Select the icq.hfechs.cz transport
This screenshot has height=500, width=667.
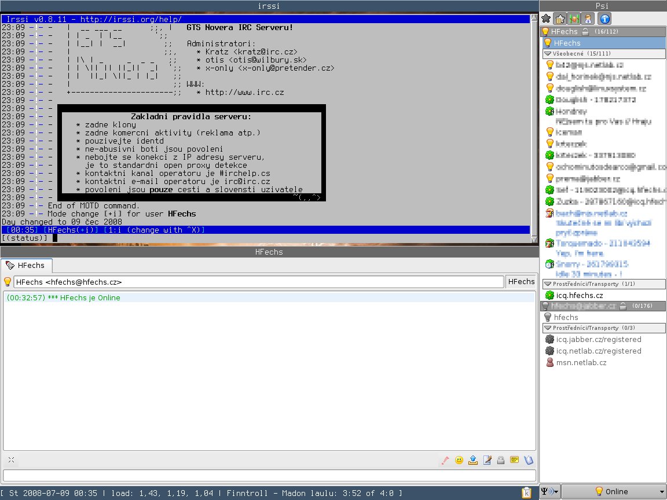[605, 295]
